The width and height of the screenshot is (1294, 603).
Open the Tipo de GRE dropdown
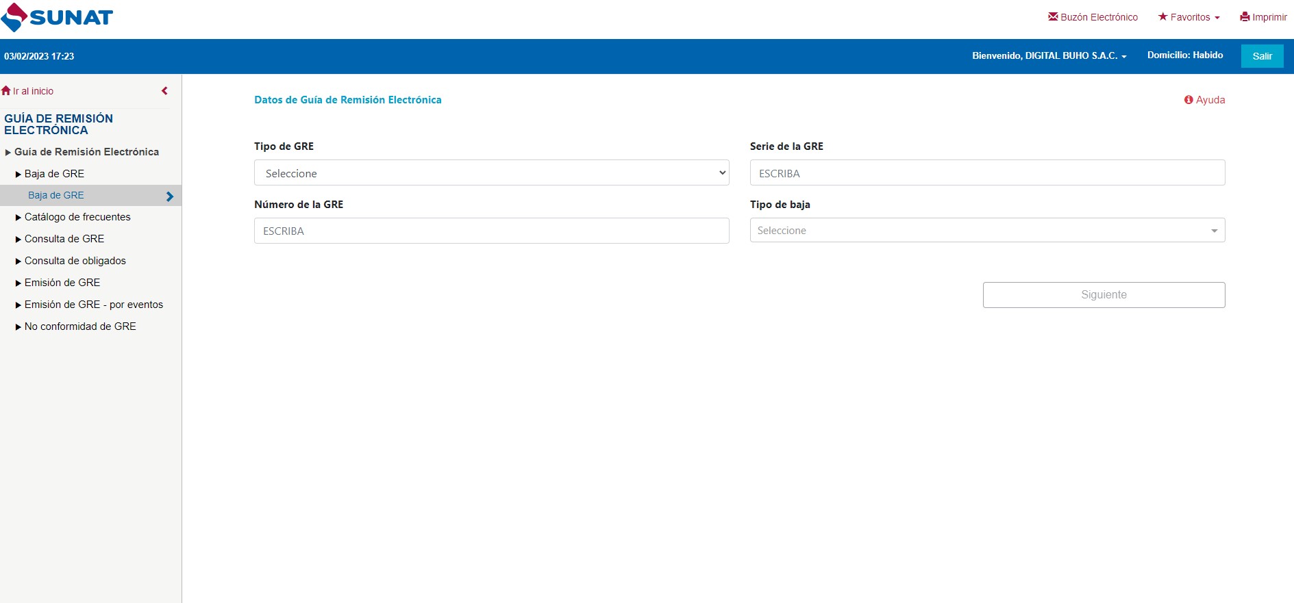pyautogui.click(x=491, y=172)
